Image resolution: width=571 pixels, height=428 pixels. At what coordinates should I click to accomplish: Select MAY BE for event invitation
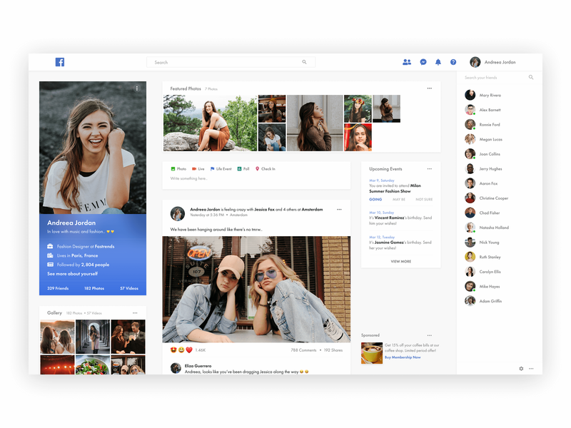399,199
